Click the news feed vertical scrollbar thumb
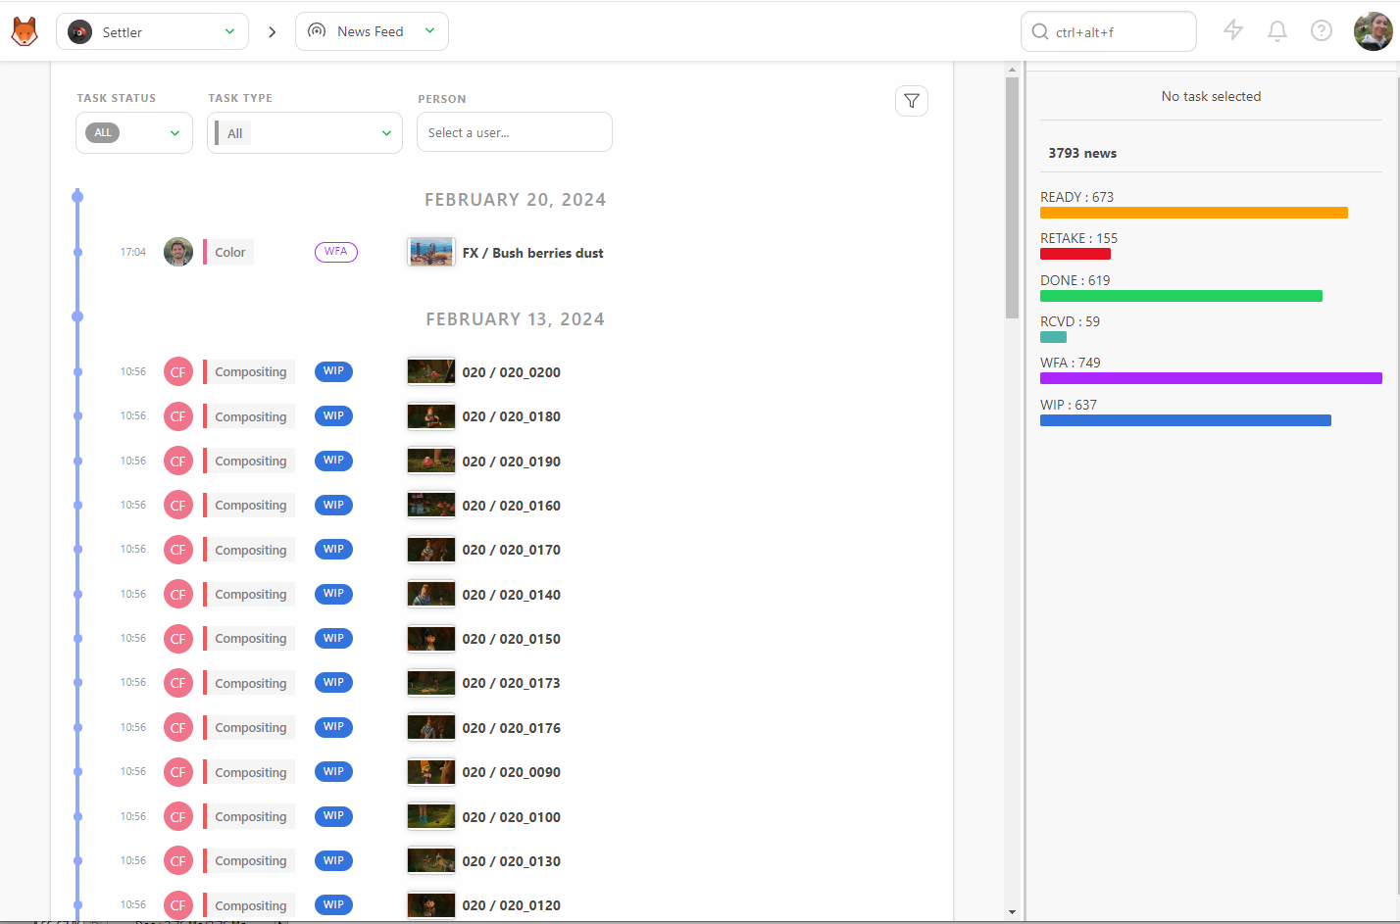 [x=1013, y=197]
